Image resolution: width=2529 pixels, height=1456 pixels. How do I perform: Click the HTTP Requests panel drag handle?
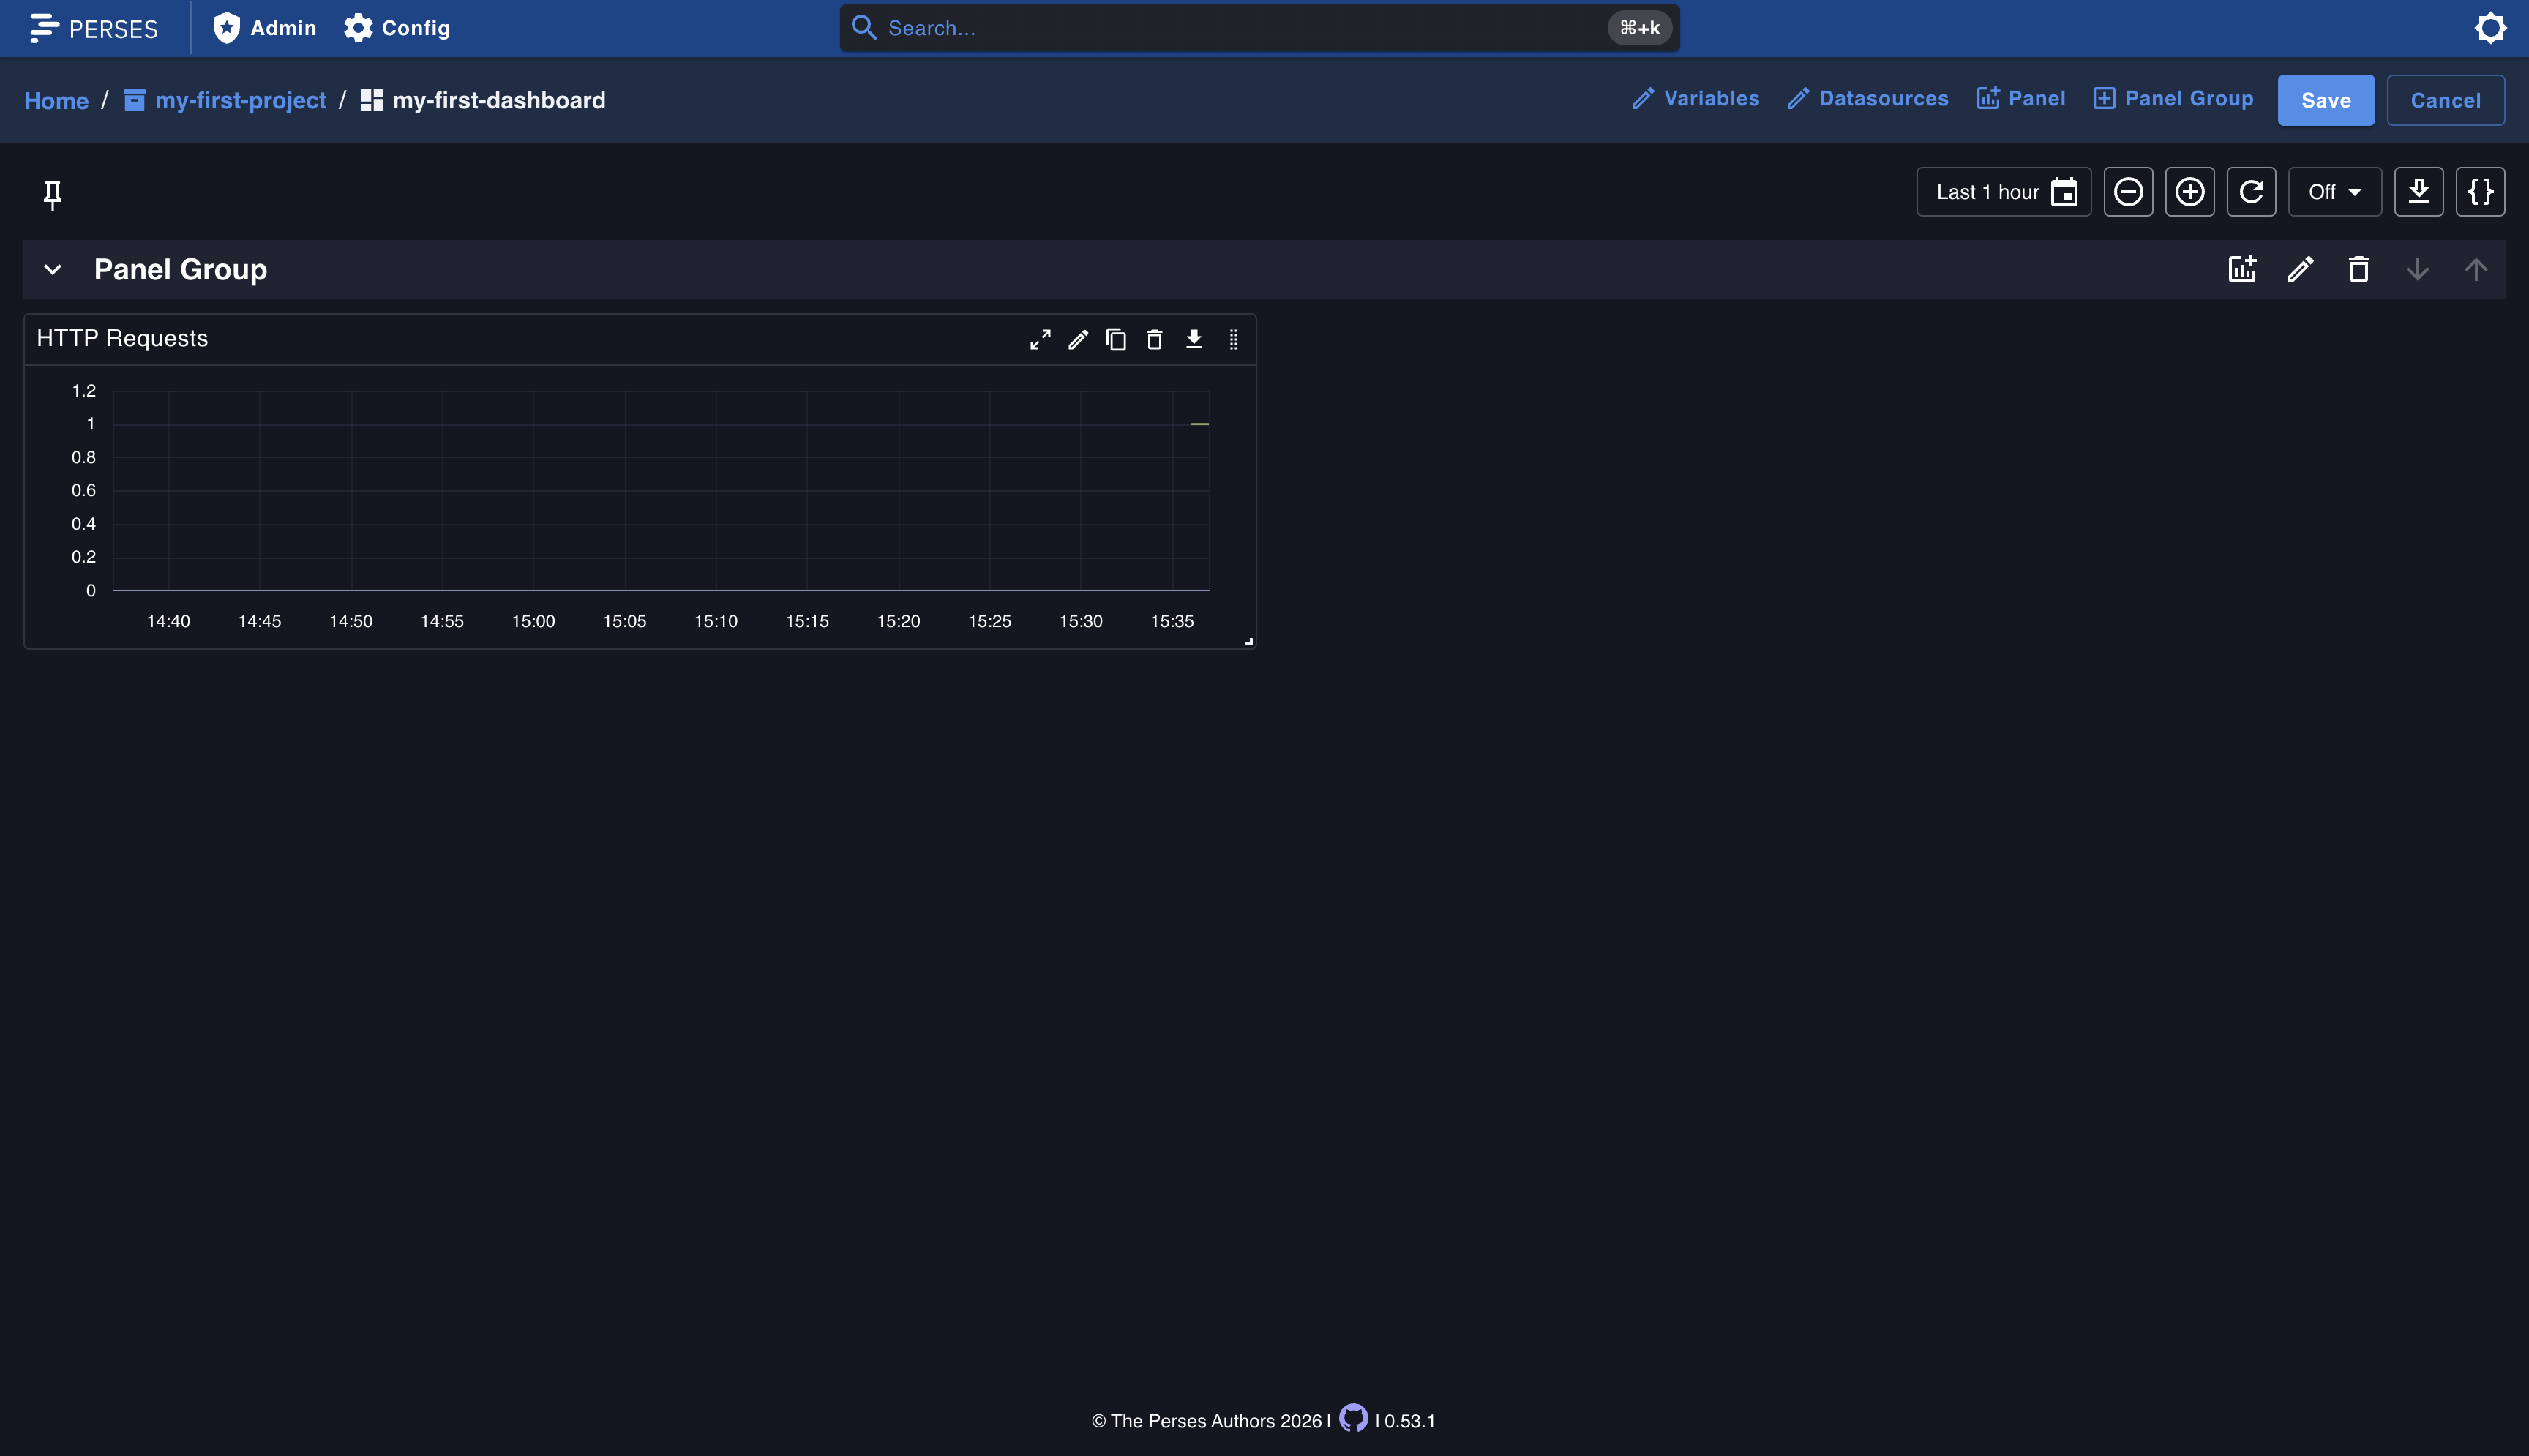point(1233,340)
